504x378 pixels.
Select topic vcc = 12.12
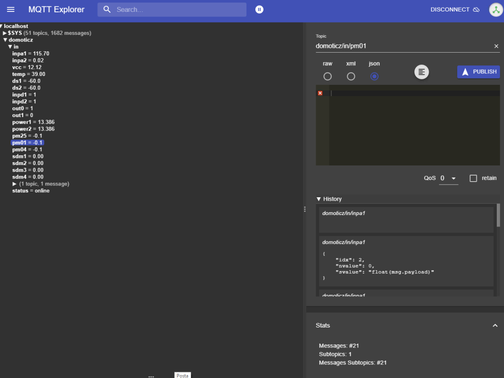click(27, 67)
